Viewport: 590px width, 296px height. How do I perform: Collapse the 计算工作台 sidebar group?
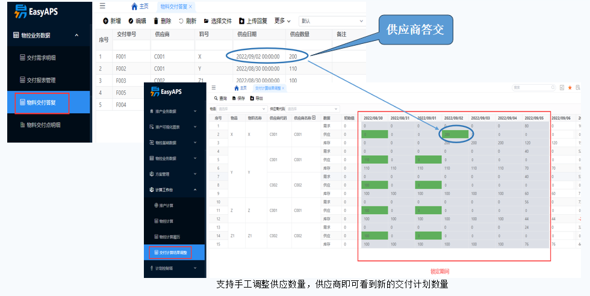coord(194,190)
